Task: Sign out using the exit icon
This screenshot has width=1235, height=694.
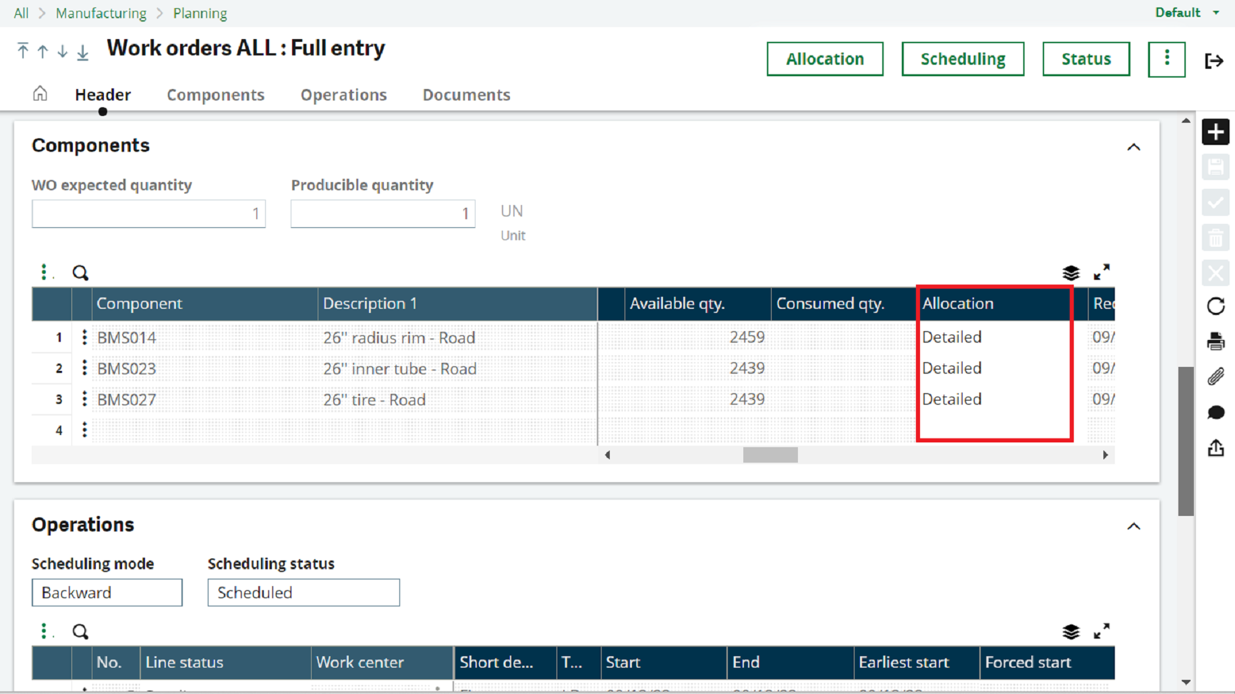Action: 1214,61
